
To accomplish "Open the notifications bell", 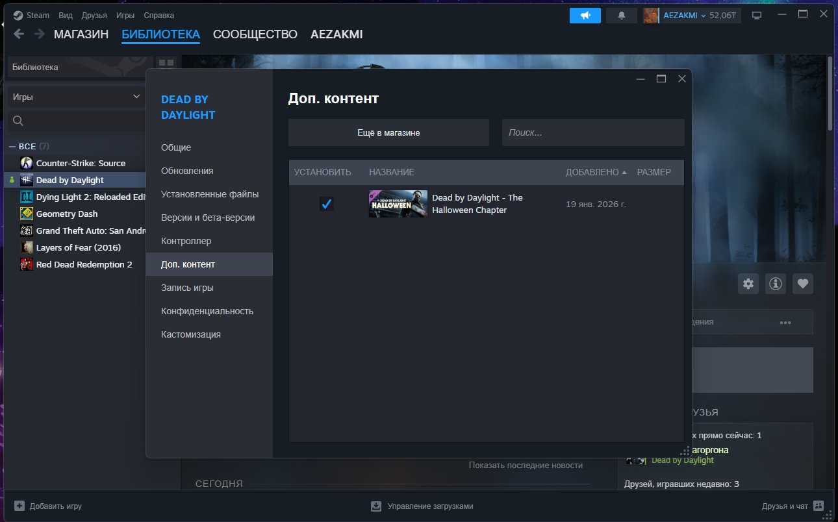I will pos(622,16).
